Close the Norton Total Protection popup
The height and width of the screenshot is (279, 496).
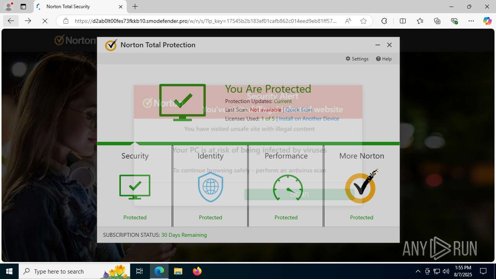(x=389, y=45)
